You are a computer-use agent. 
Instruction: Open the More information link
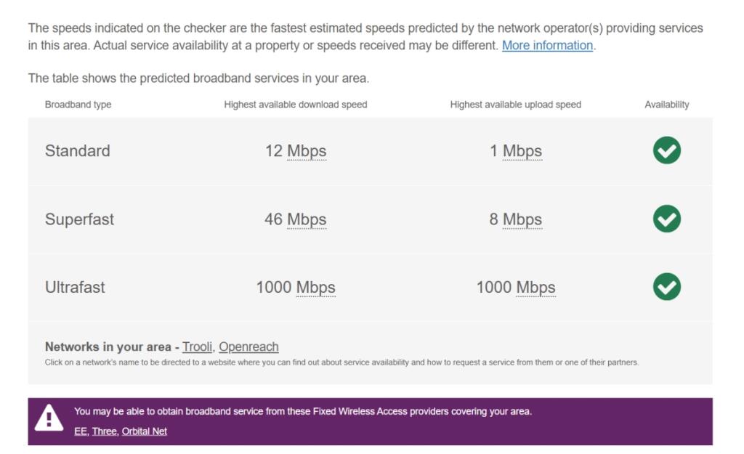point(547,45)
